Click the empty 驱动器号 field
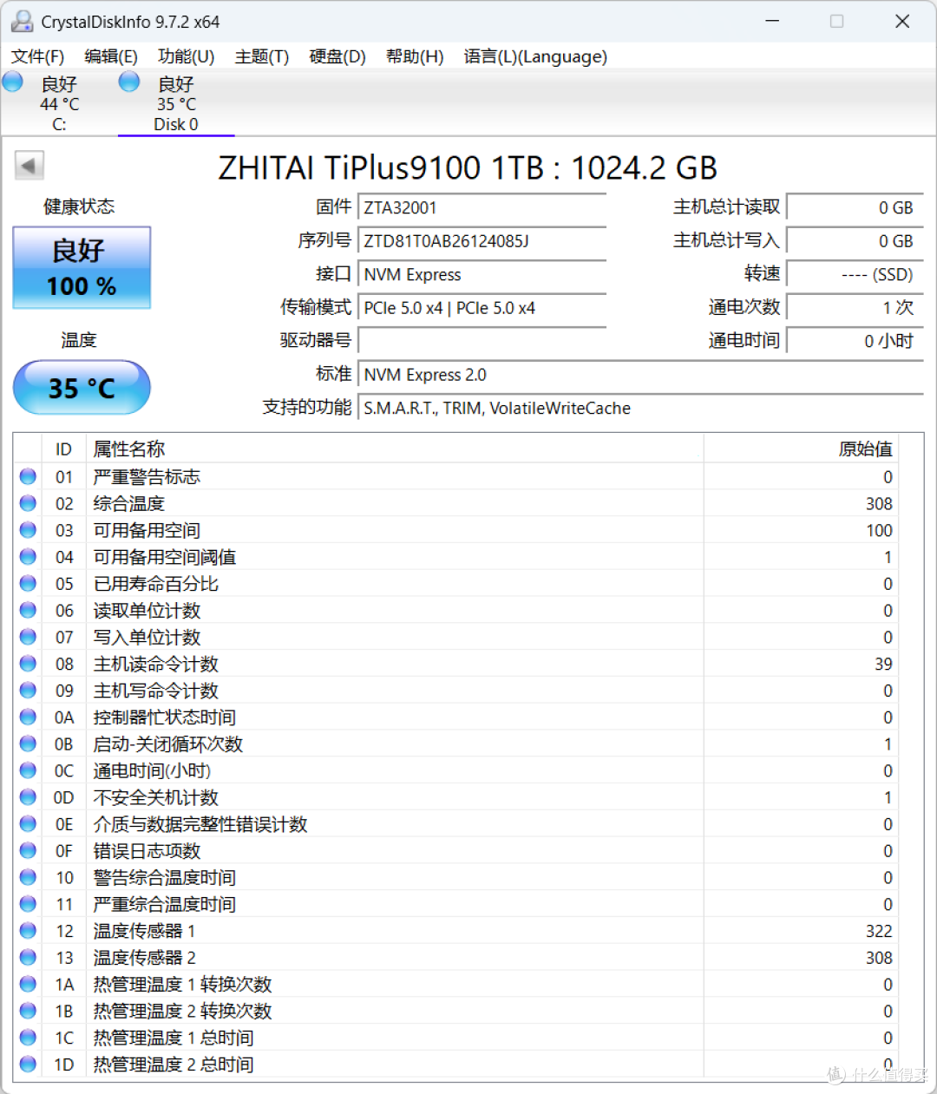The height and width of the screenshot is (1094, 937). tap(482, 341)
